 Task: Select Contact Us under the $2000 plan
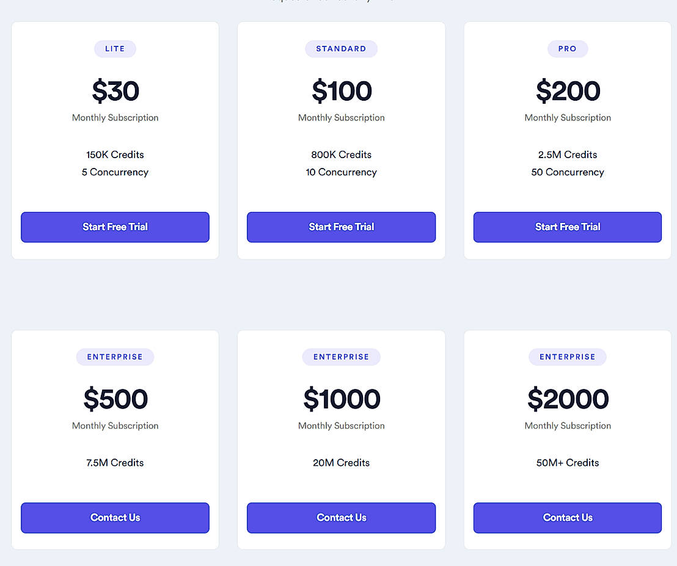coord(567,518)
